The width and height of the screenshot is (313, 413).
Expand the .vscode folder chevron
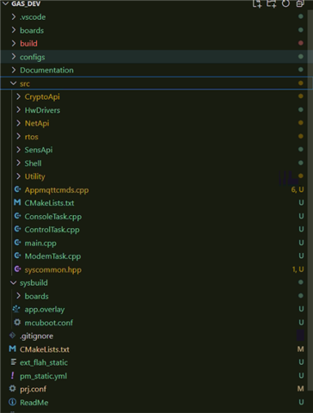(x=13, y=17)
